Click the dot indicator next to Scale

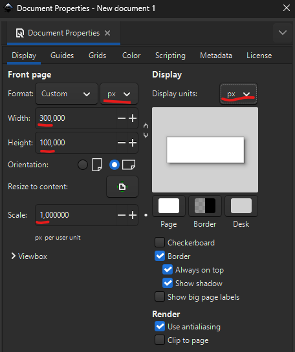[x=146, y=215]
